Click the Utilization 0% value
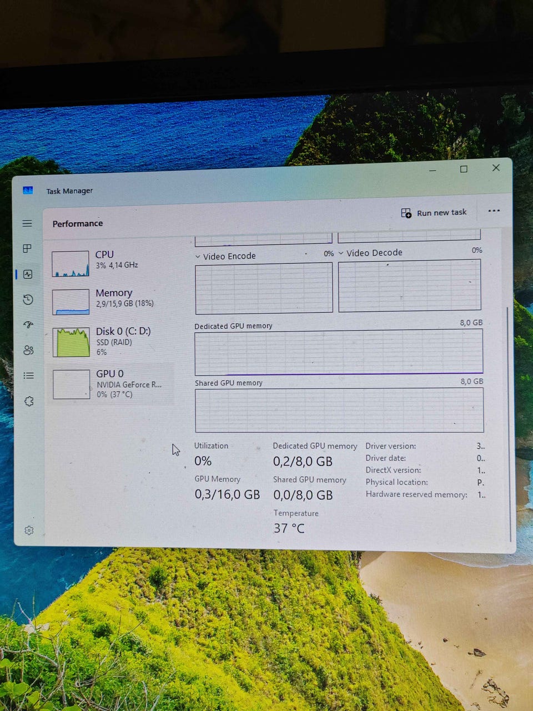Viewport: 533px width, 711px height. pos(203,461)
